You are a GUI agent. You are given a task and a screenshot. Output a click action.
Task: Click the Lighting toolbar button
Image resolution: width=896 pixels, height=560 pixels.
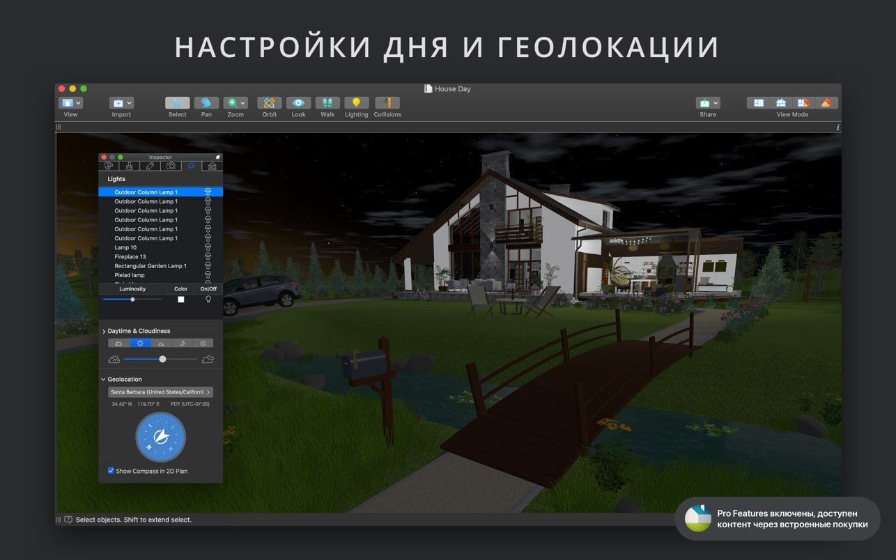356,103
